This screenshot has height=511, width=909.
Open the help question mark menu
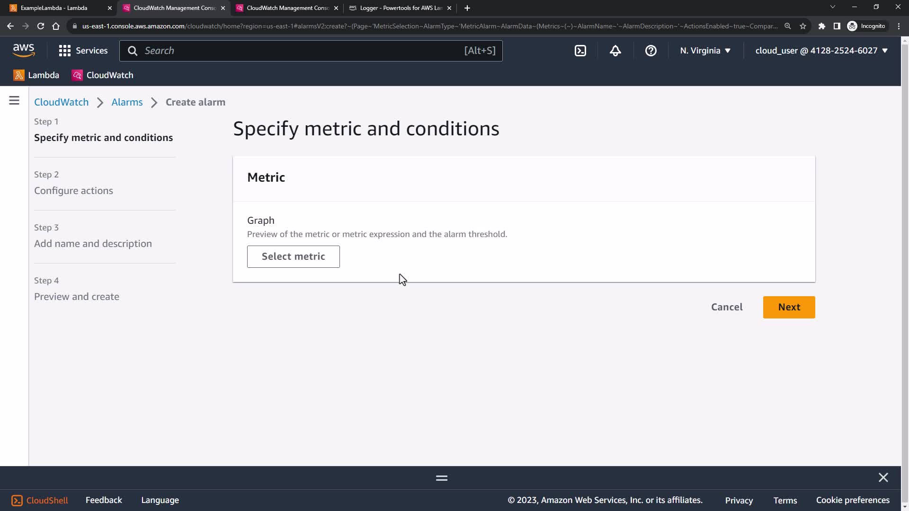pos(651,51)
